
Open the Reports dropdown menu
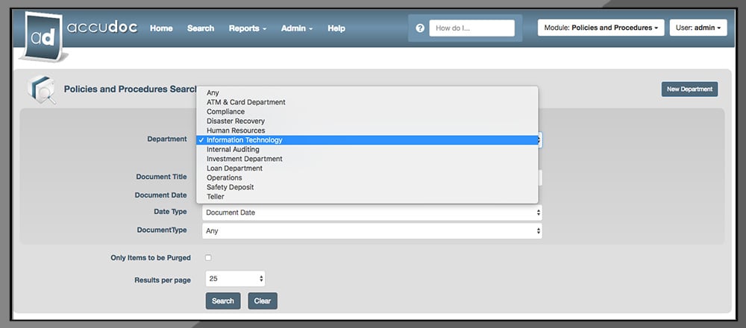tap(248, 28)
